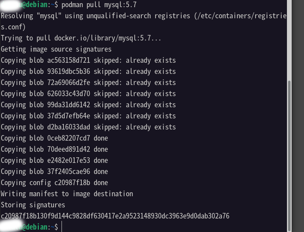Click the config ID c20987f18b
The image size is (304, 232).
coord(72,183)
